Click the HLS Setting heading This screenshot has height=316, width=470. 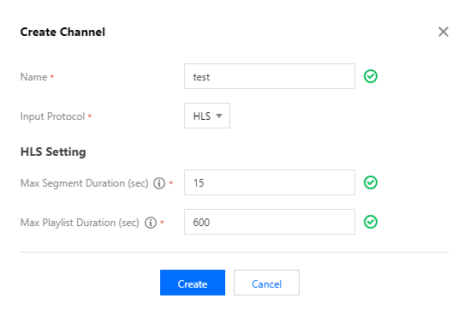[53, 152]
